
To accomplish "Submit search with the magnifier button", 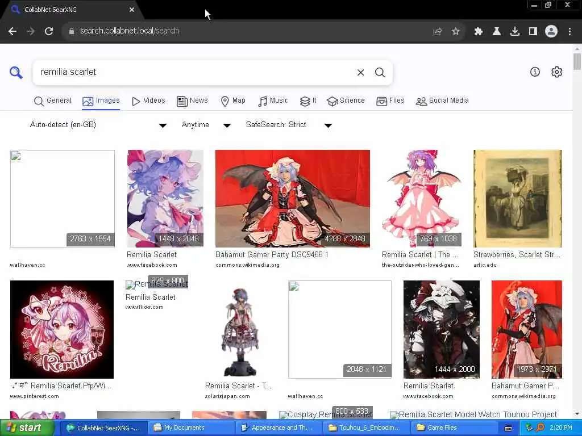I will coord(380,73).
